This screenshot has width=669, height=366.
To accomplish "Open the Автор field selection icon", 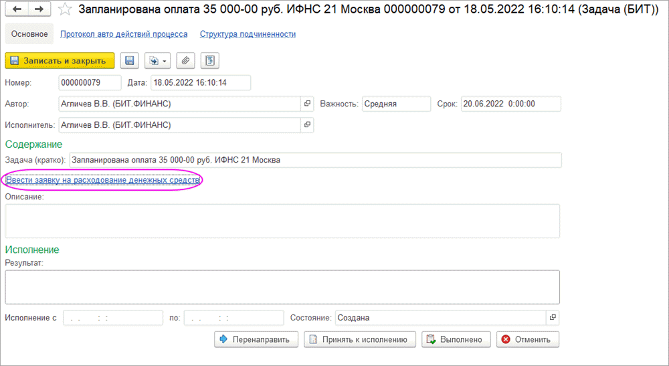I will point(308,104).
